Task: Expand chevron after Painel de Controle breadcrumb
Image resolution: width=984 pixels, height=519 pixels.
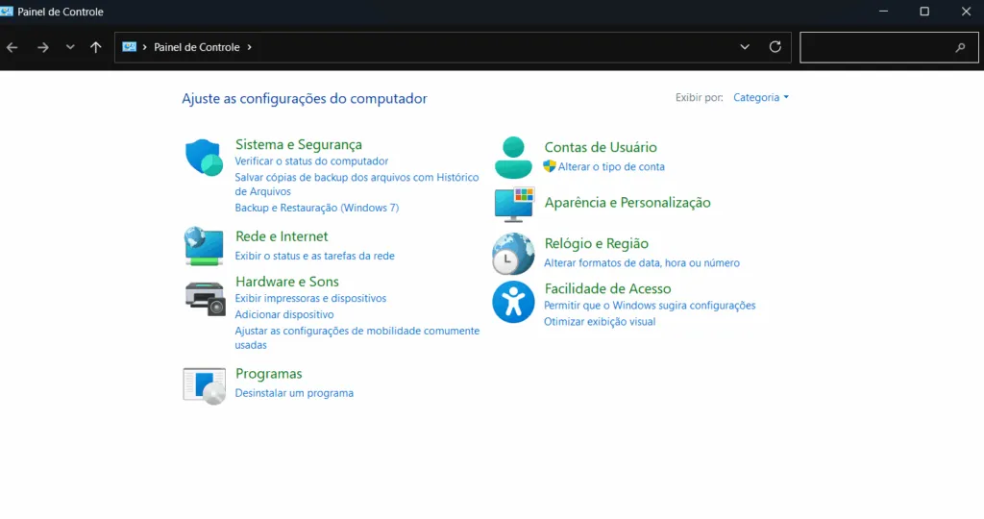Action: point(250,47)
